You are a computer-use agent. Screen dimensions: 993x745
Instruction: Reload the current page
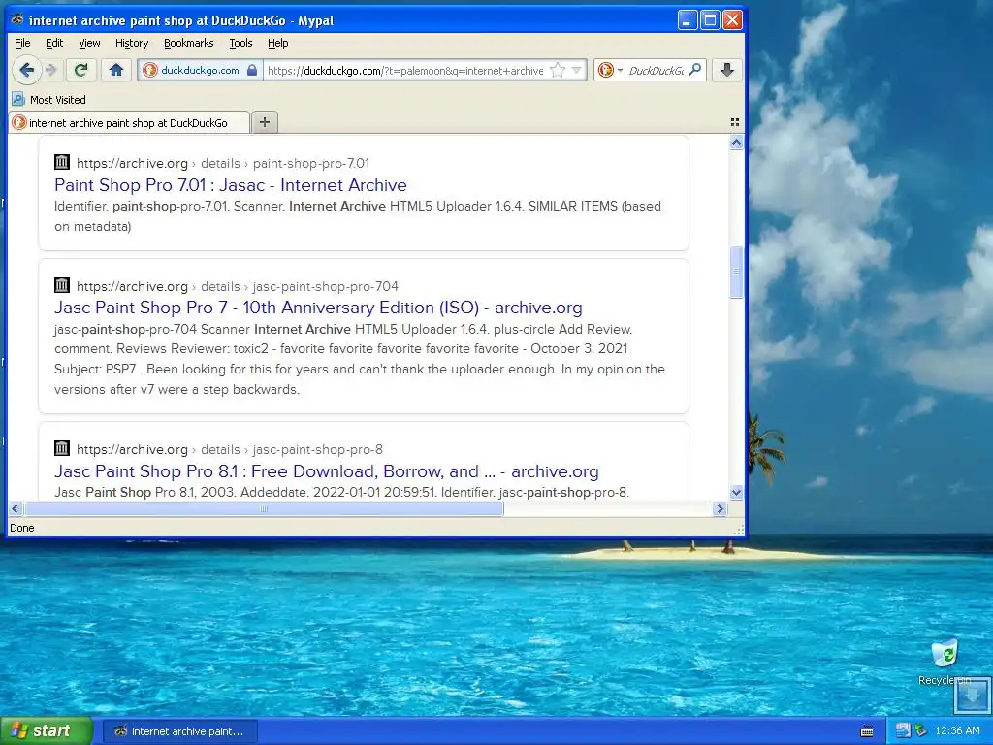(x=80, y=70)
